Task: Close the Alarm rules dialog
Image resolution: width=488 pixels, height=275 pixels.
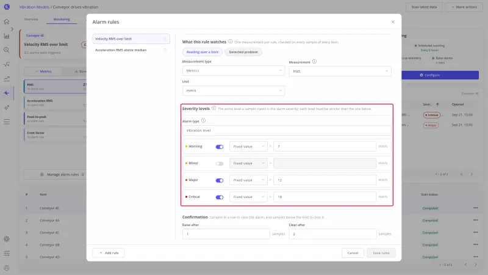Action: click(x=393, y=22)
